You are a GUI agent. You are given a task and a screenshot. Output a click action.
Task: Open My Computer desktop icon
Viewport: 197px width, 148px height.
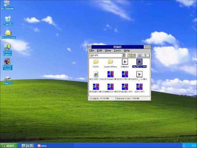tap(7, 5)
